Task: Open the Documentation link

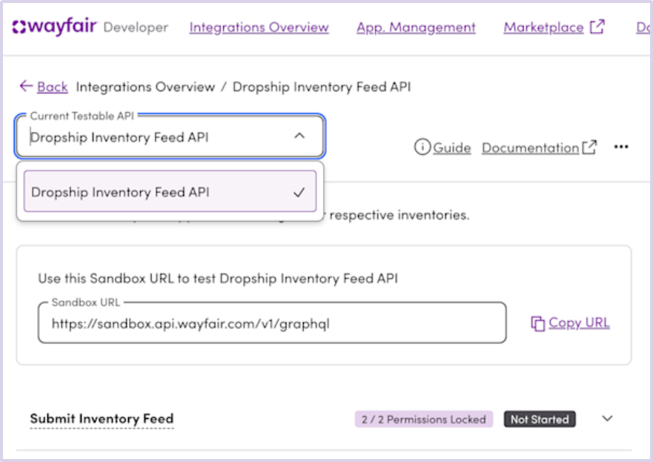Action: pyautogui.click(x=530, y=148)
